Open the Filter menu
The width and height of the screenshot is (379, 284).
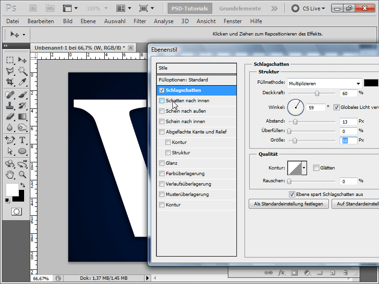point(140,21)
